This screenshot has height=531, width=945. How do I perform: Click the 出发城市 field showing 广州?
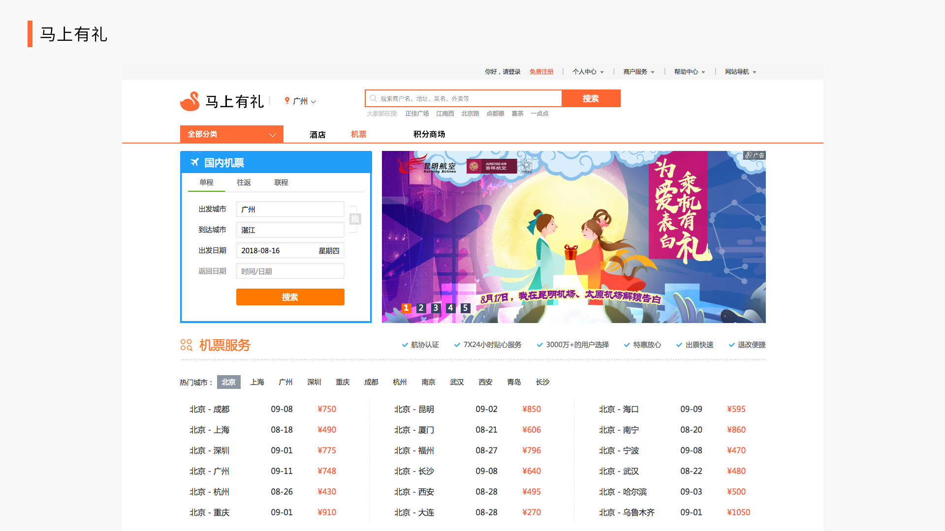click(x=290, y=209)
